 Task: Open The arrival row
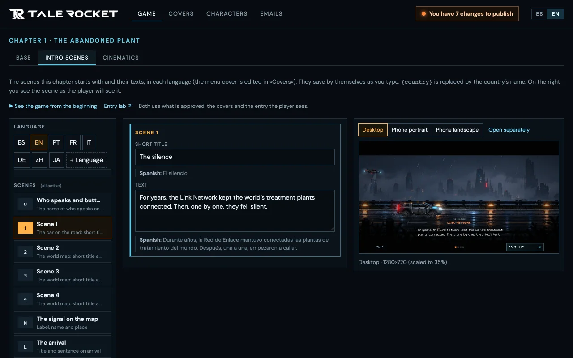63,346
